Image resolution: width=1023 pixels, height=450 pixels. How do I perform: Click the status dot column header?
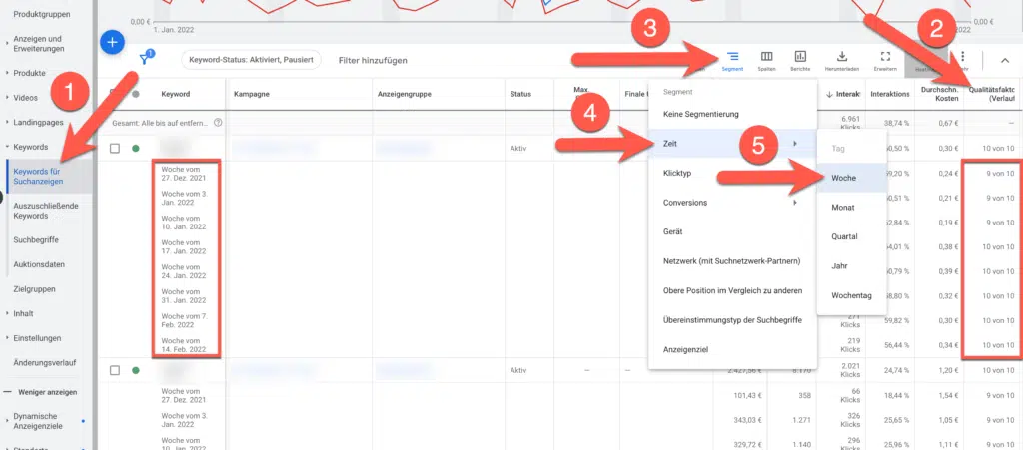pyautogui.click(x=136, y=94)
